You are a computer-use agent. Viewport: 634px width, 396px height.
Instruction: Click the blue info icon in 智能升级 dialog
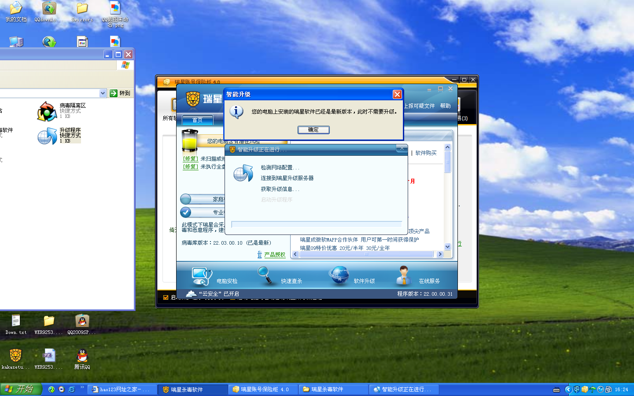click(236, 111)
